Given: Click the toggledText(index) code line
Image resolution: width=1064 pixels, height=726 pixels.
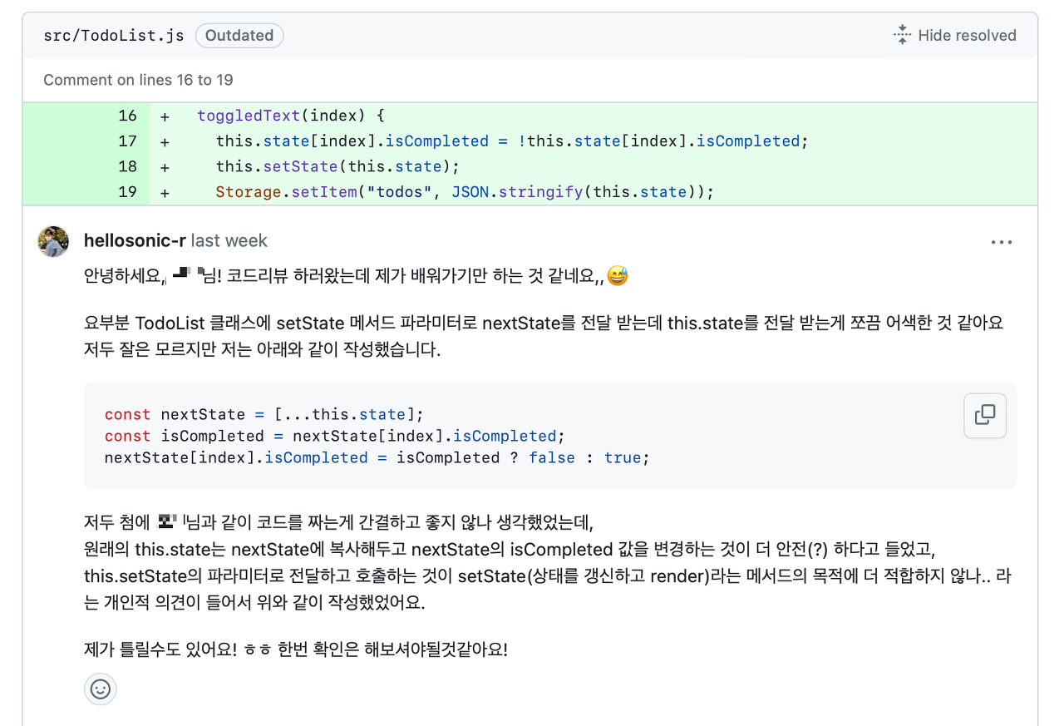Looking at the screenshot, I should coord(291,116).
